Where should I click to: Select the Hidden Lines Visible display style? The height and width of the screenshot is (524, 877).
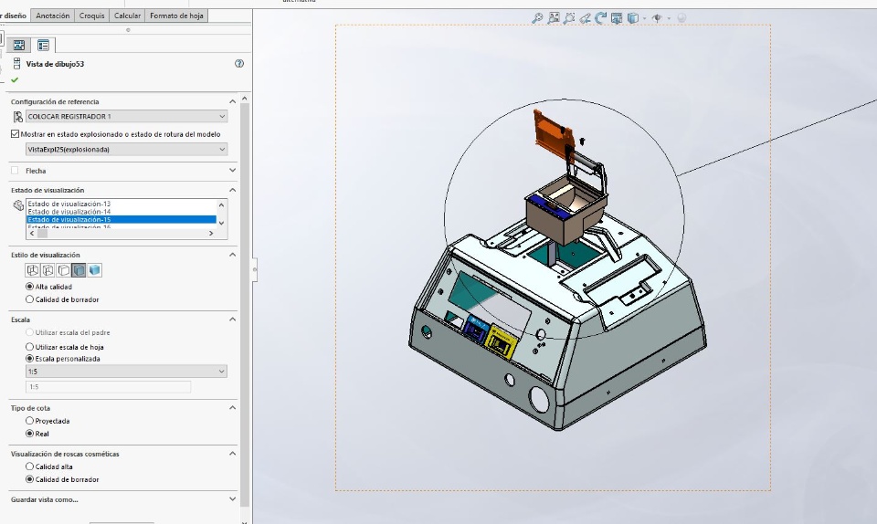pos(48,270)
